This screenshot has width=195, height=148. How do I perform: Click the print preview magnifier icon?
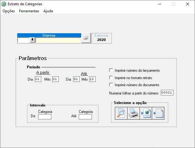point(121,113)
